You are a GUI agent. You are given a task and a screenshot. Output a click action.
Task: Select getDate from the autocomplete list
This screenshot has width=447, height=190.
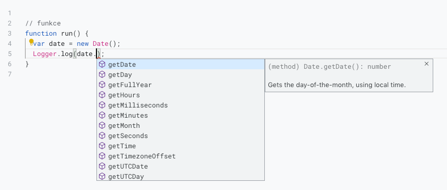(181, 65)
